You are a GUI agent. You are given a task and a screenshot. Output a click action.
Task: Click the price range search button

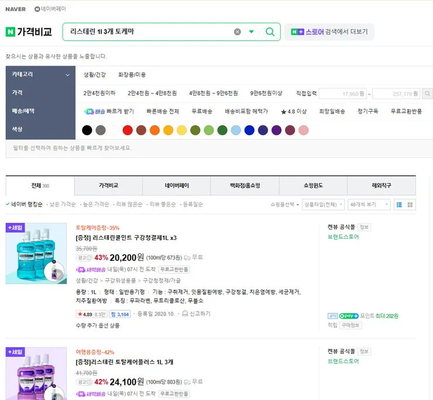coord(427,94)
